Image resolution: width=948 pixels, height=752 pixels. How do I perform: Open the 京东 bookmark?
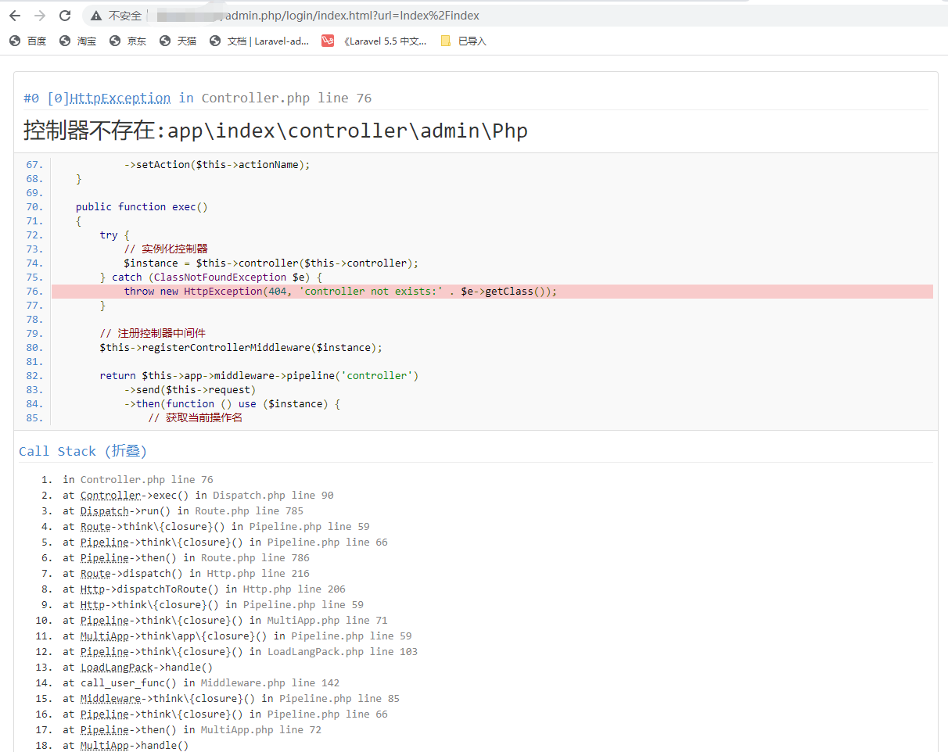click(x=128, y=41)
